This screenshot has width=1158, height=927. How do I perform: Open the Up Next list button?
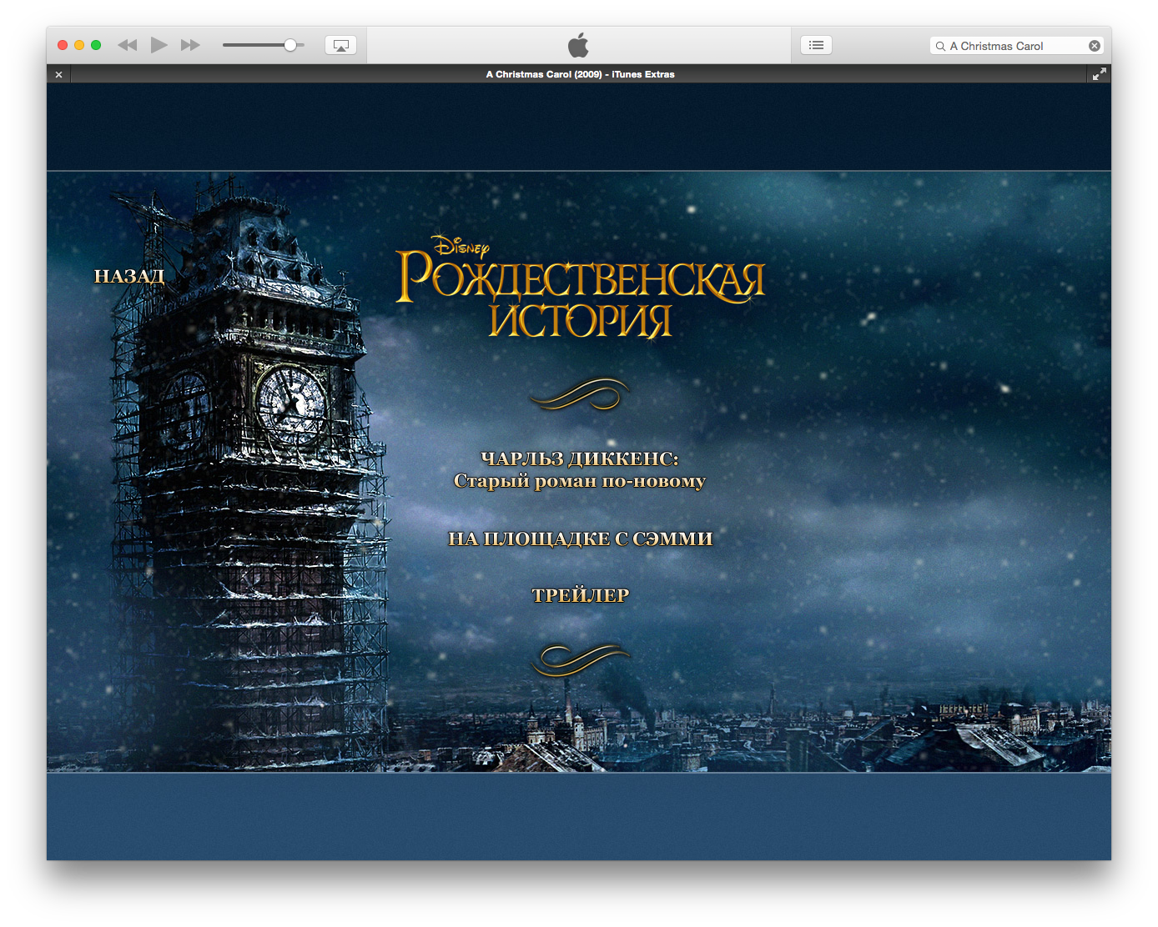coord(816,45)
